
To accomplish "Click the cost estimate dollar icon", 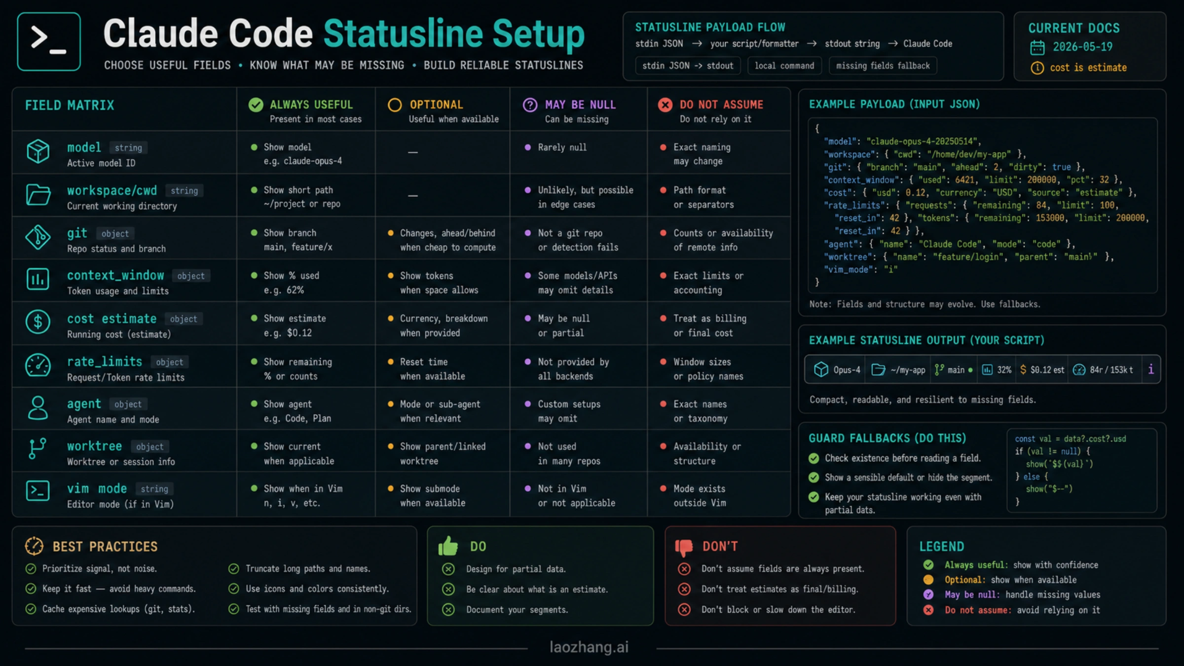I will (38, 322).
